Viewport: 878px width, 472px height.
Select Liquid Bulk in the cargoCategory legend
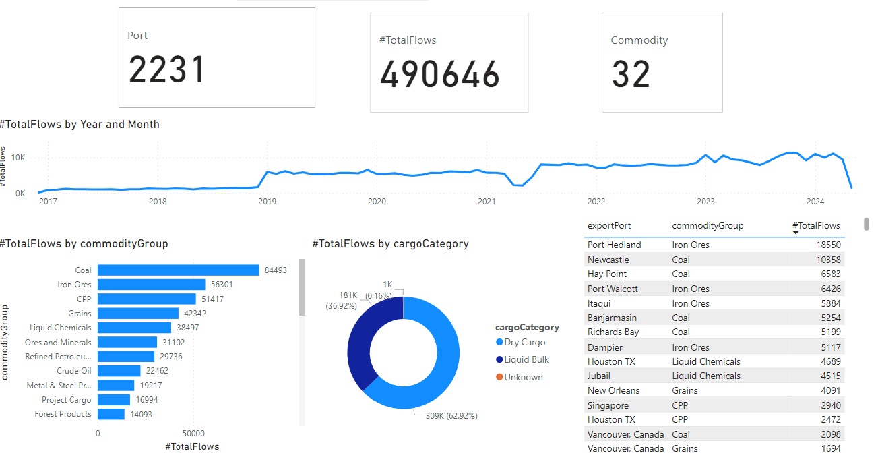(526, 360)
